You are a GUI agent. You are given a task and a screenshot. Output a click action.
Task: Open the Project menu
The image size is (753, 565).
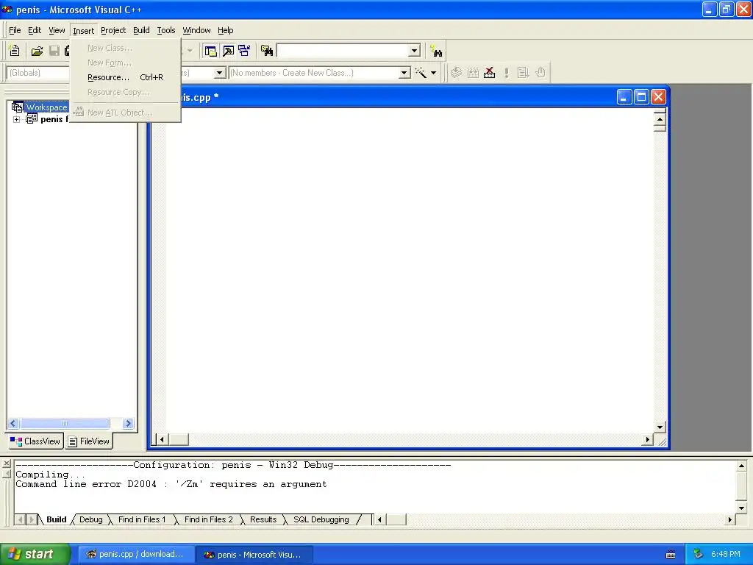[113, 30]
